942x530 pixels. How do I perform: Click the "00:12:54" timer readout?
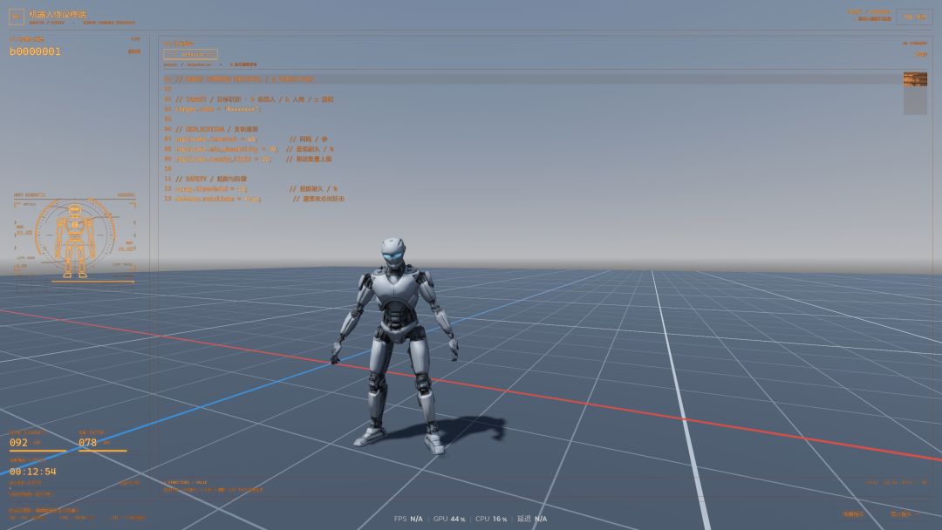(x=33, y=472)
